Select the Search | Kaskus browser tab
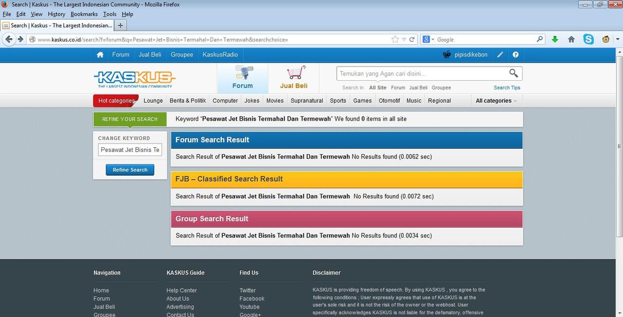Image resolution: width=623 pixels, height=317 pixels. coord(57,25)
